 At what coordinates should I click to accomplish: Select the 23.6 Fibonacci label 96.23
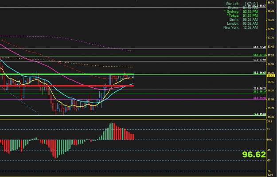click(x=260, y=88)
